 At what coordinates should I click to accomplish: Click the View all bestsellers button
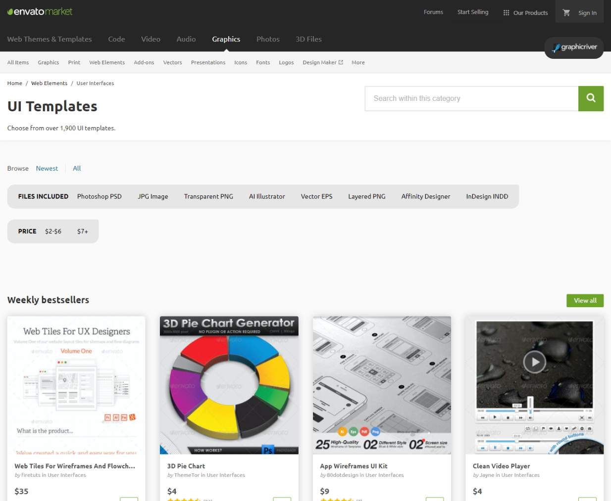click(x=585, y=300)
